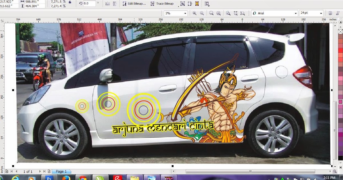
Task: Pick the No Color swatch with X
Action: point(340,31)
